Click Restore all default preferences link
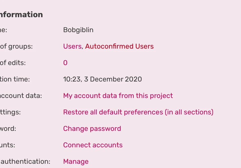Image resolution: width=241 pixels, height=168 pixels. [138, 112]
